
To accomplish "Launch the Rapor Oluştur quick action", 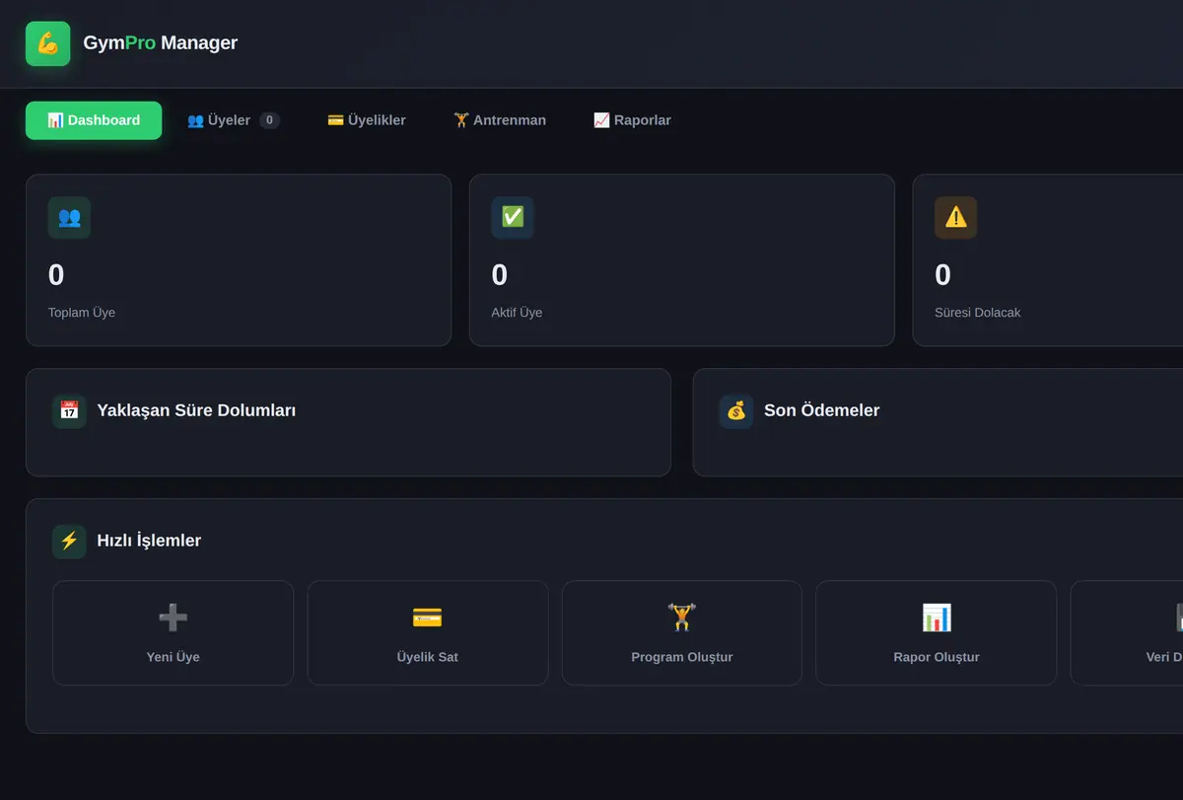I will pos(937,632).
